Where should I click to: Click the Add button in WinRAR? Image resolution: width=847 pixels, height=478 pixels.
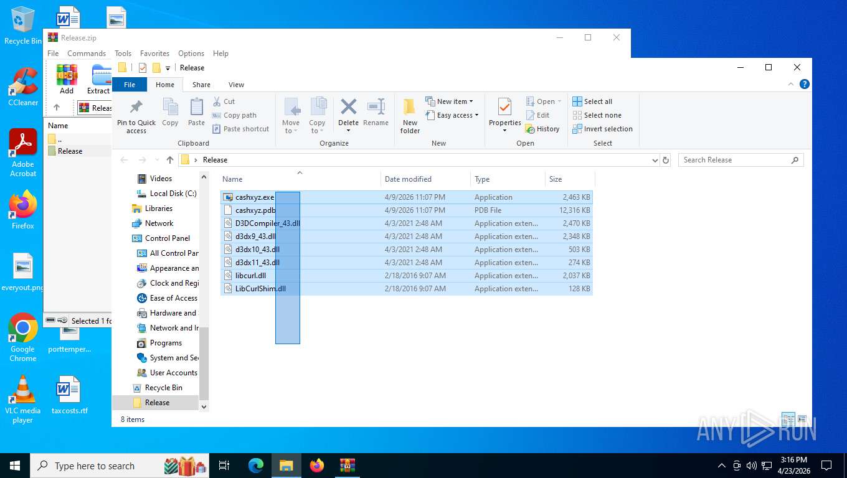point(67,80)
